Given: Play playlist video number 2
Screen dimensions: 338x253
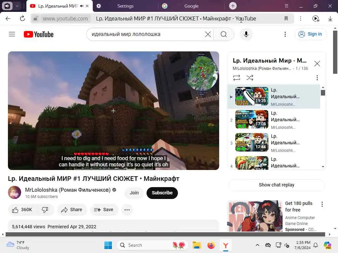Looking at the screenshot, I should [x=274, y=119].
